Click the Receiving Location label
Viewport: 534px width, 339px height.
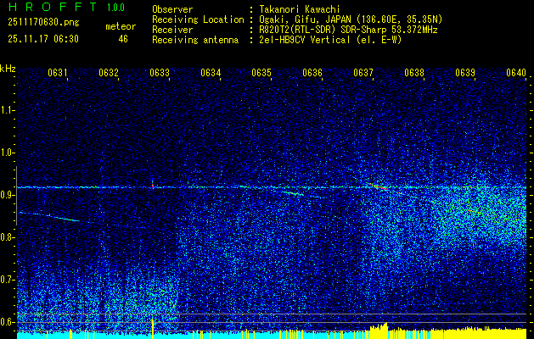198,19
